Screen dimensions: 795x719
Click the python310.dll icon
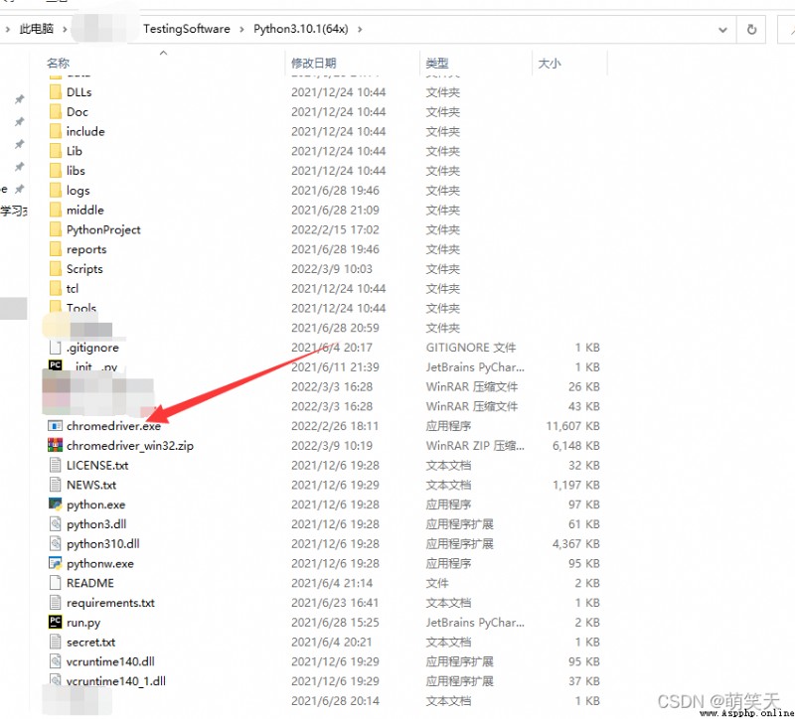point(56,543)
